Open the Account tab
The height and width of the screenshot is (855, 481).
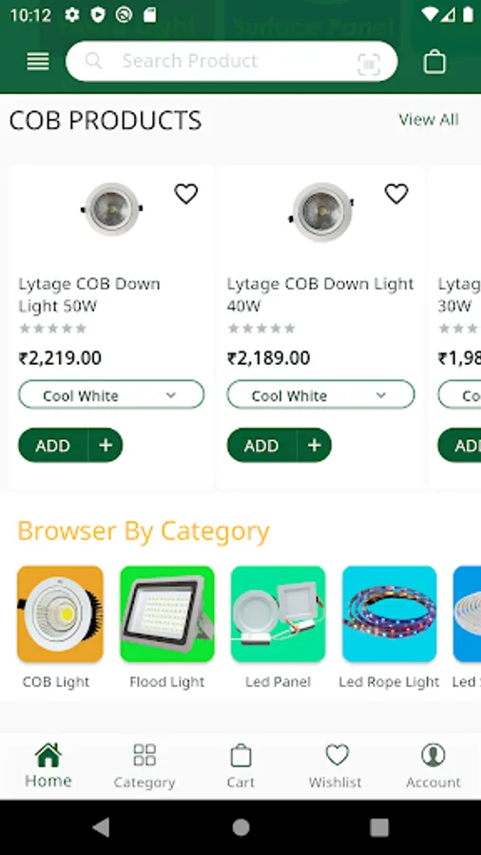pos(433,766)
